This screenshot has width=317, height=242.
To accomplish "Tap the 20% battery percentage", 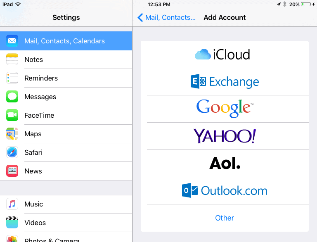I will pos(294,4).
